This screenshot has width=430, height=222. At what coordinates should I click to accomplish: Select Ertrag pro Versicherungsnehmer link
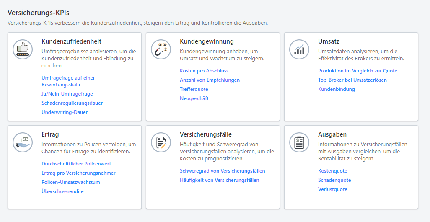[x=78, y=173]
